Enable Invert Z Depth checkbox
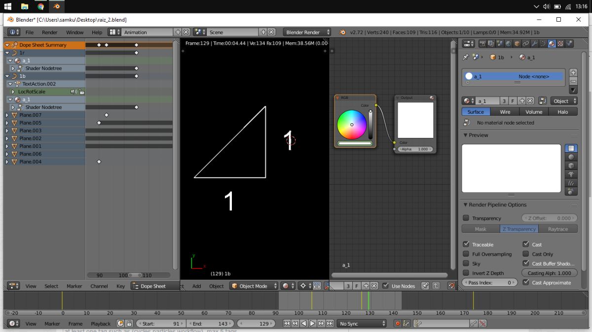592x332 pixels. point(466,273)
